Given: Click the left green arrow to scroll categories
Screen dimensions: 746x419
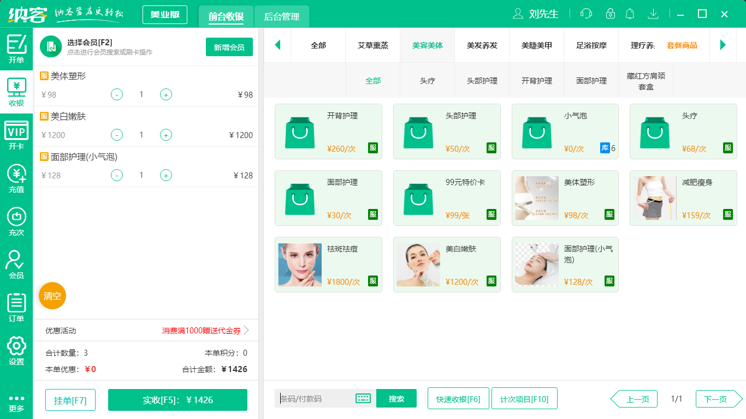Looking at the screenshot, I should [278, 45].
